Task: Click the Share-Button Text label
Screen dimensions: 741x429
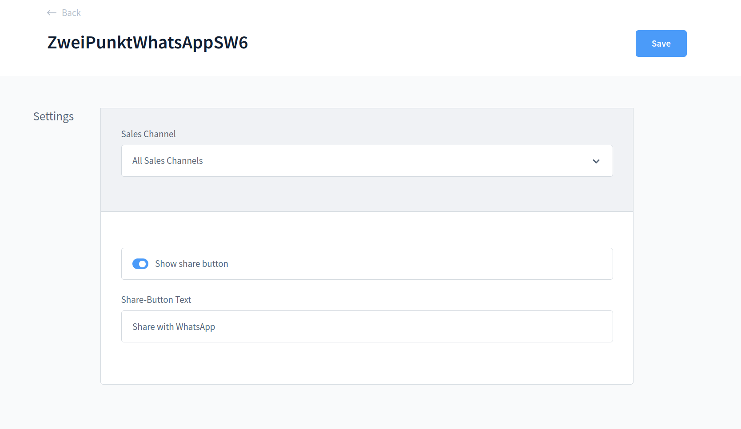Action: [x=156, y=300]
